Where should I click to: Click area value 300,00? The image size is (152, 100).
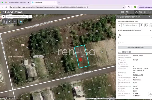click(135, 86)
